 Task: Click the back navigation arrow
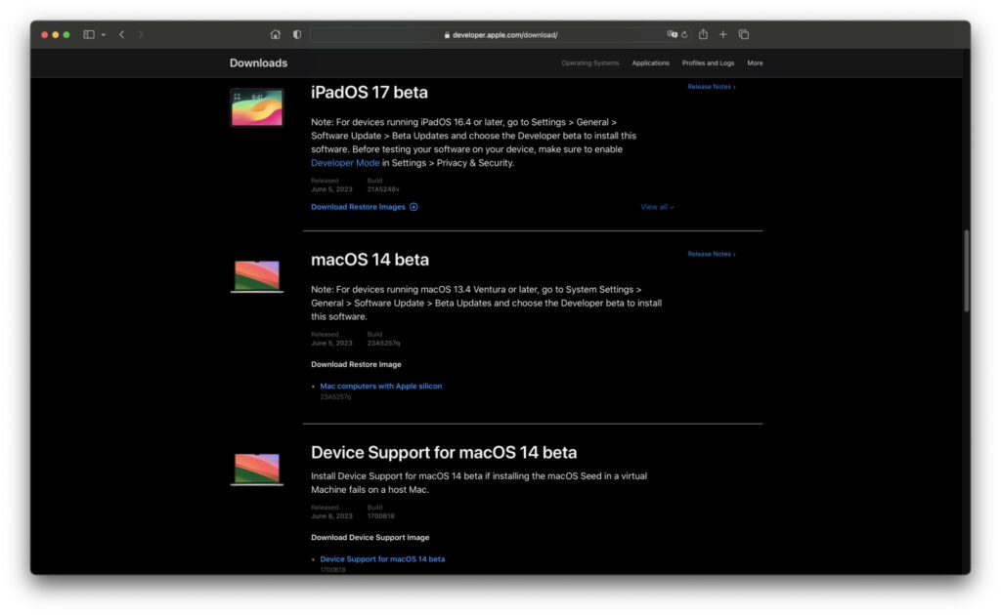[121, 34]
